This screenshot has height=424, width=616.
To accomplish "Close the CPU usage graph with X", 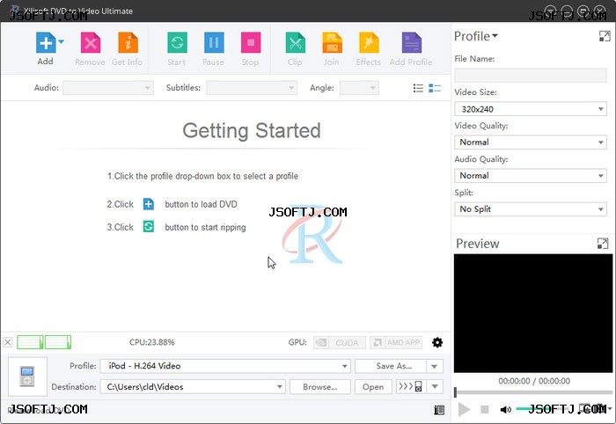I will (x=8, y=342).
